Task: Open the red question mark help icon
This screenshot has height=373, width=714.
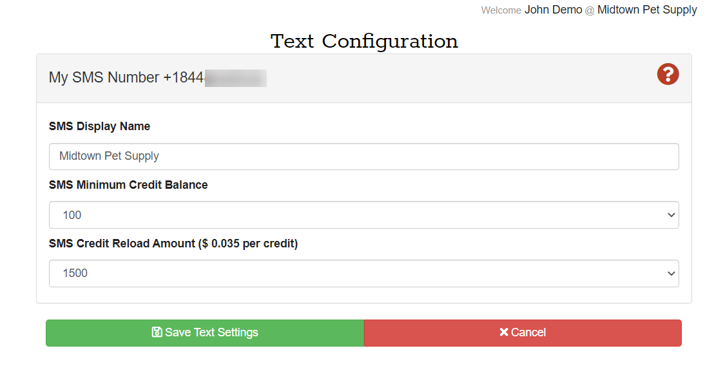Action: click(x=668, y=74)
